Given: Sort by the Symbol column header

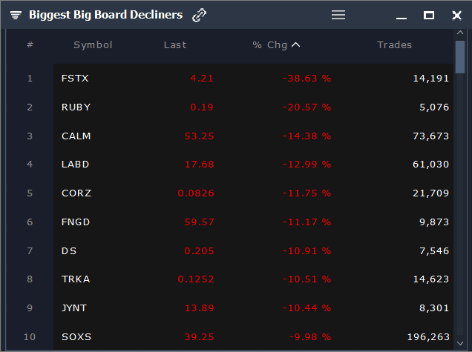Looking at the screenshot, I should click(93, 45).
